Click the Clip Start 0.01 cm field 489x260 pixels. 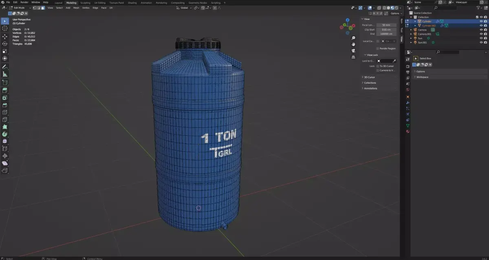tap(386, 30)
